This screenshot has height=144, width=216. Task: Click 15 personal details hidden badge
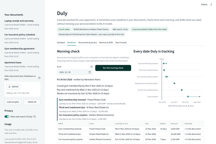149,29
